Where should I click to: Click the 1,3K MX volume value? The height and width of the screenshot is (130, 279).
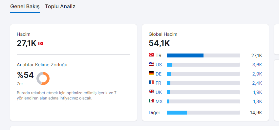[257, 102]
